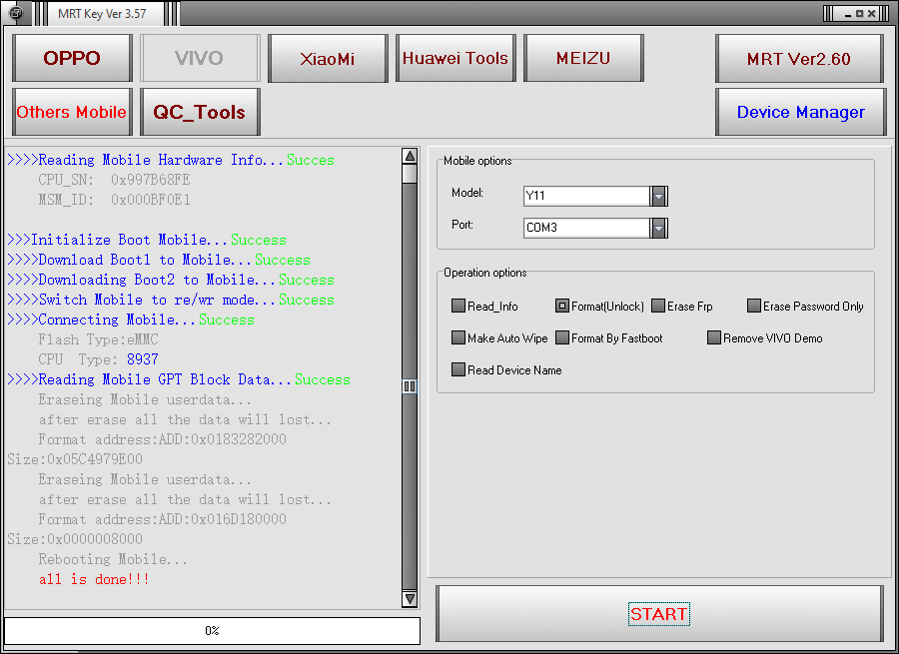Click the START button
This screenshot has width=899, height=654.
659,614
